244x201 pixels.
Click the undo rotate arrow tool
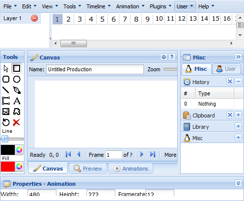coord(6,122)
